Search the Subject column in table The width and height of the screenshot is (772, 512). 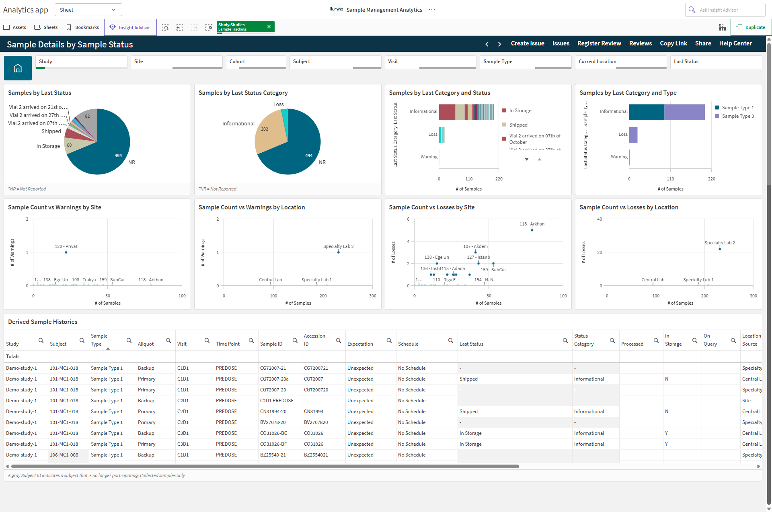click(82, 340)
